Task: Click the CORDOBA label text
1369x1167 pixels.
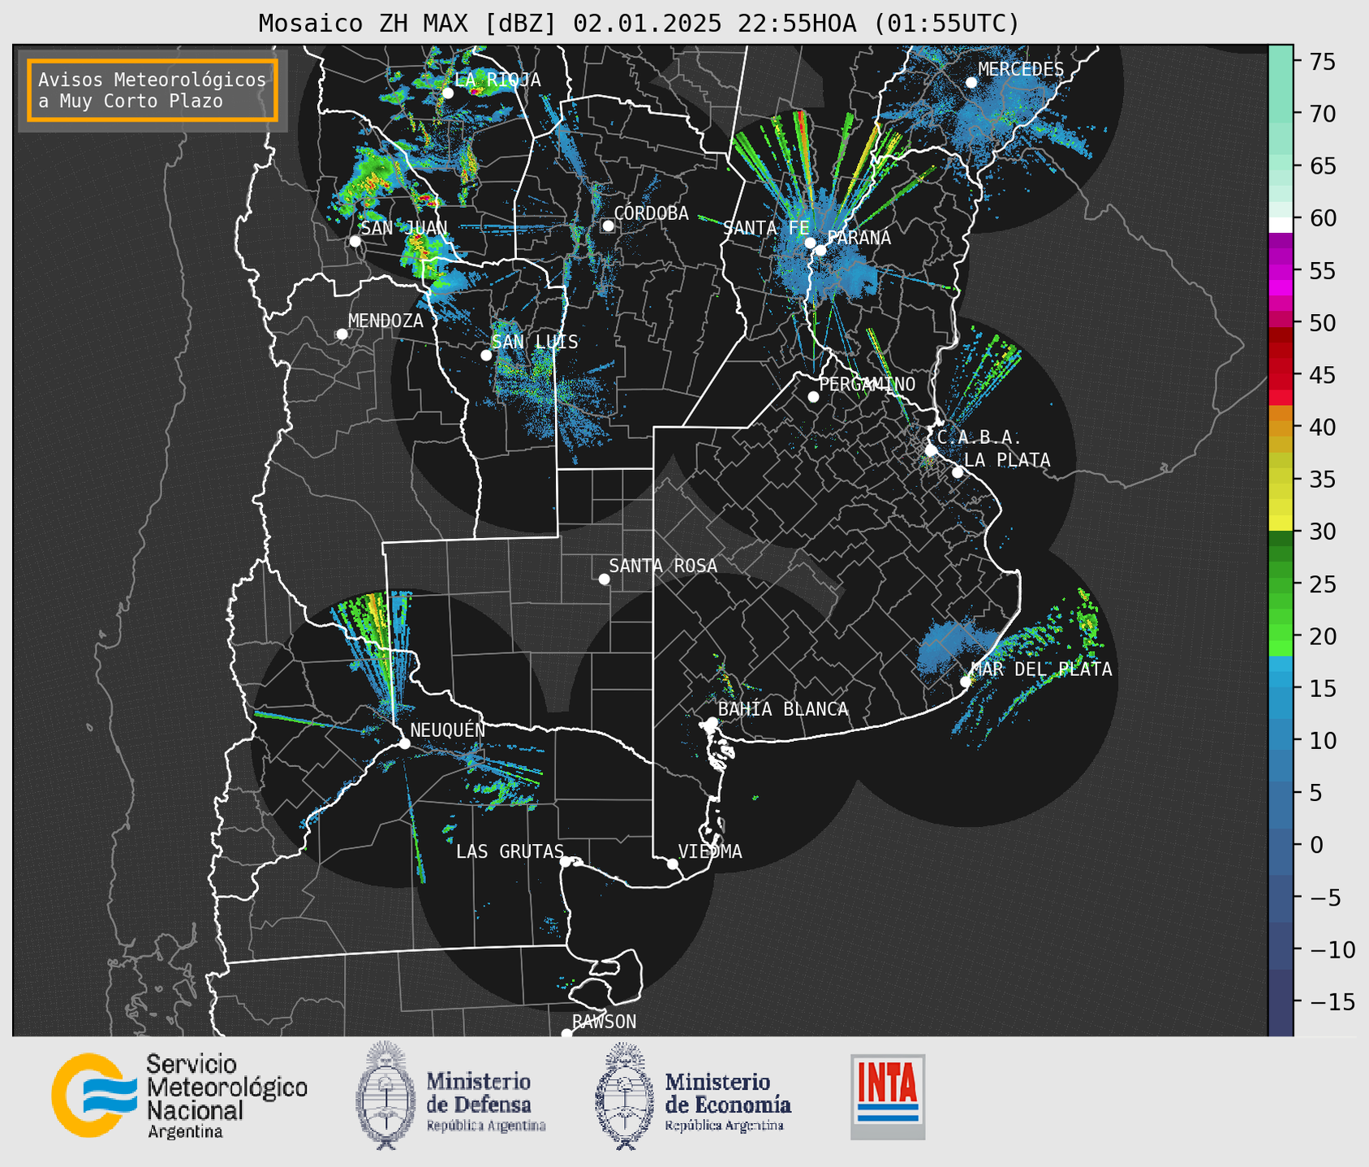Action: [651, 213]
